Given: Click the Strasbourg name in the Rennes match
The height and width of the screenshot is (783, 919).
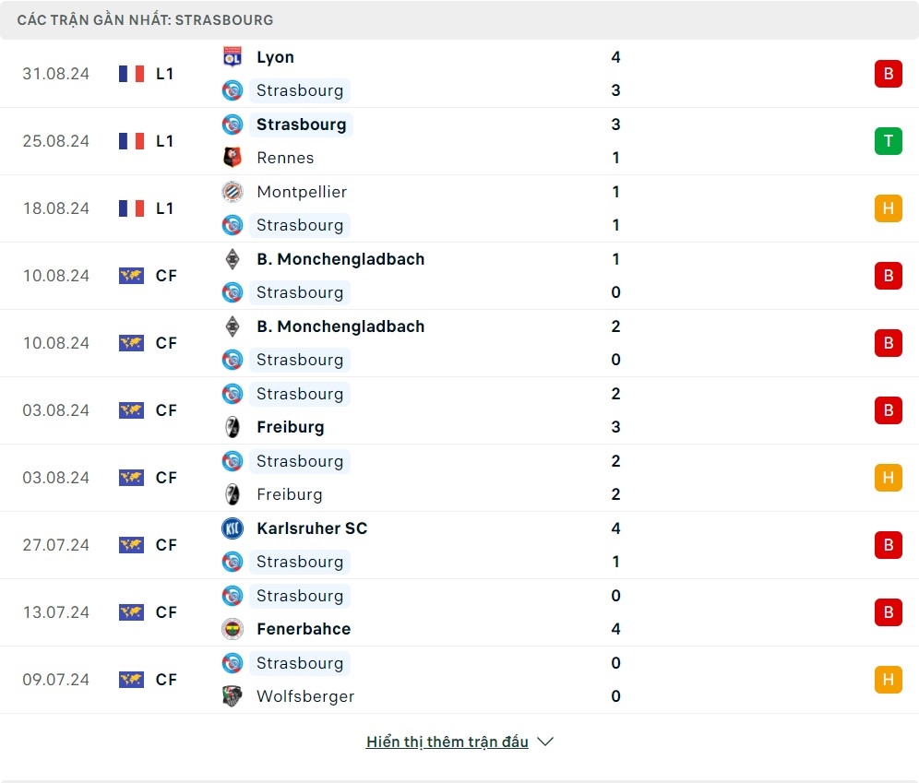Looking at the screenshot, I should [301, 125].
